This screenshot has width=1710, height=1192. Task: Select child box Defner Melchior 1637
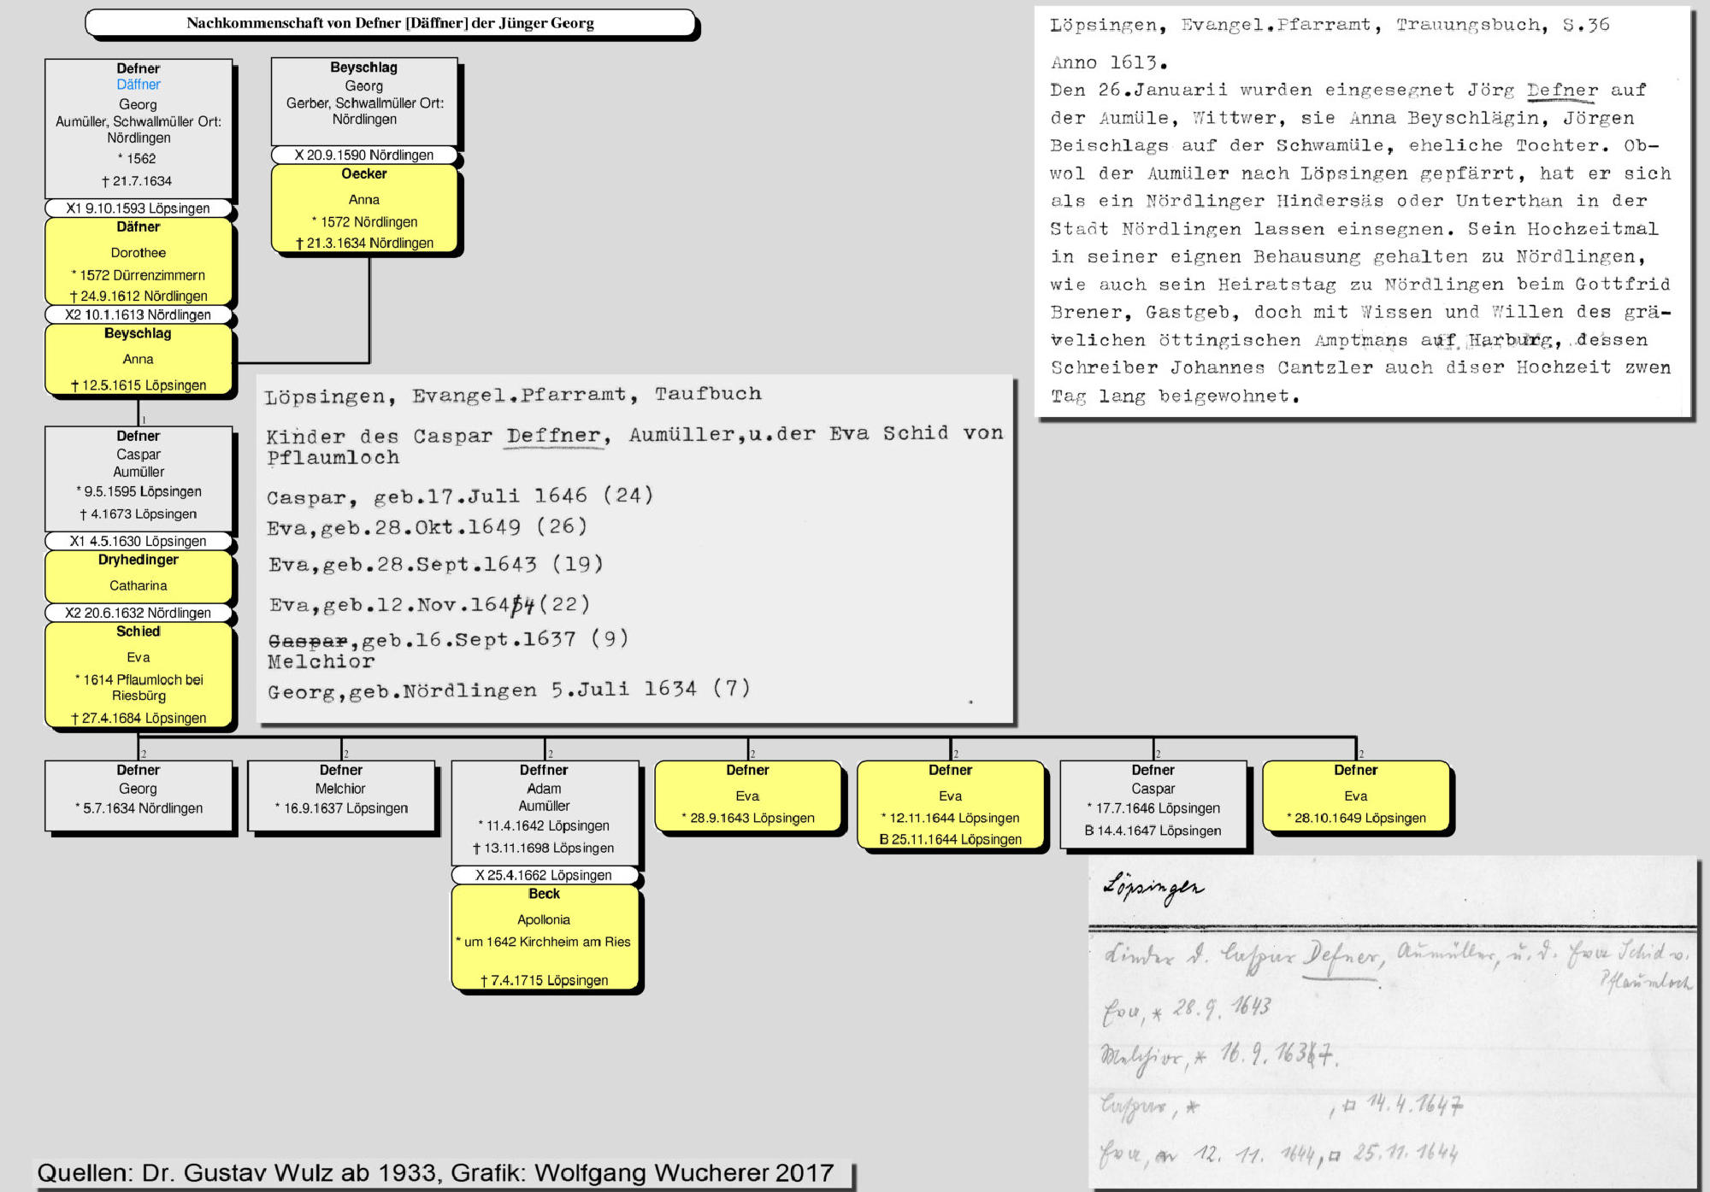coord(341,796)
